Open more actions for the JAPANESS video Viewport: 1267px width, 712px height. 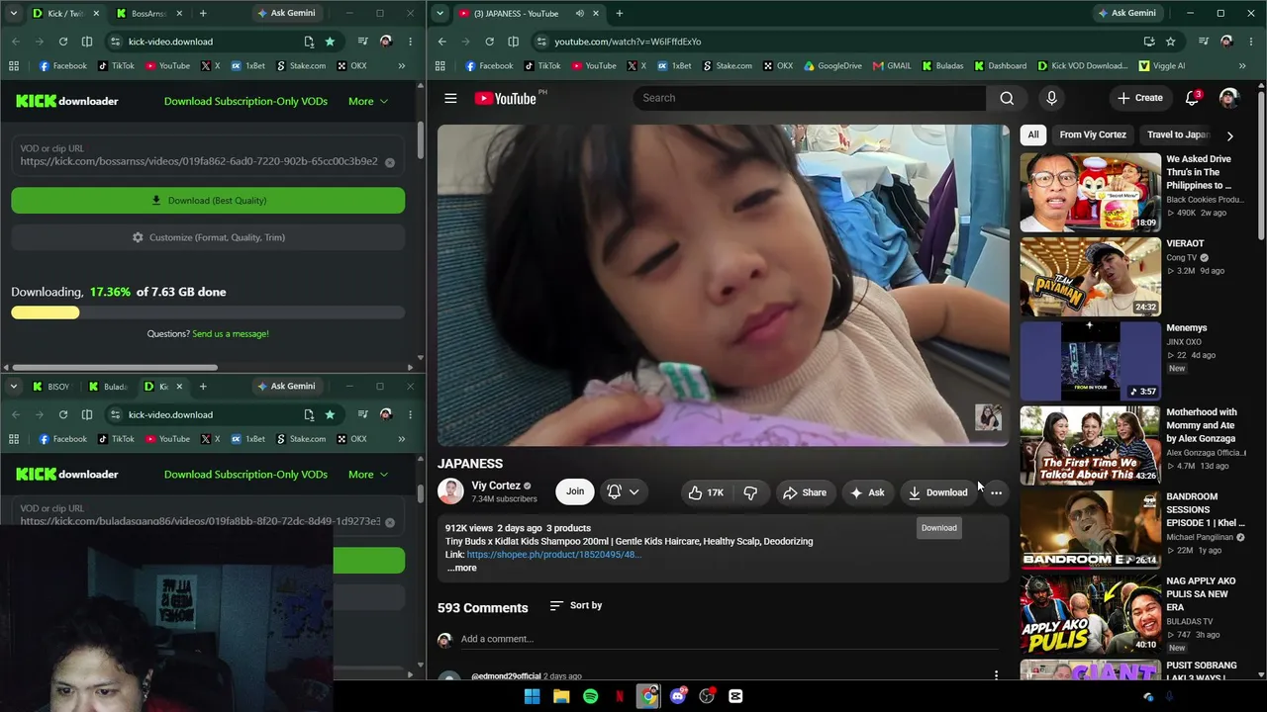996,492
